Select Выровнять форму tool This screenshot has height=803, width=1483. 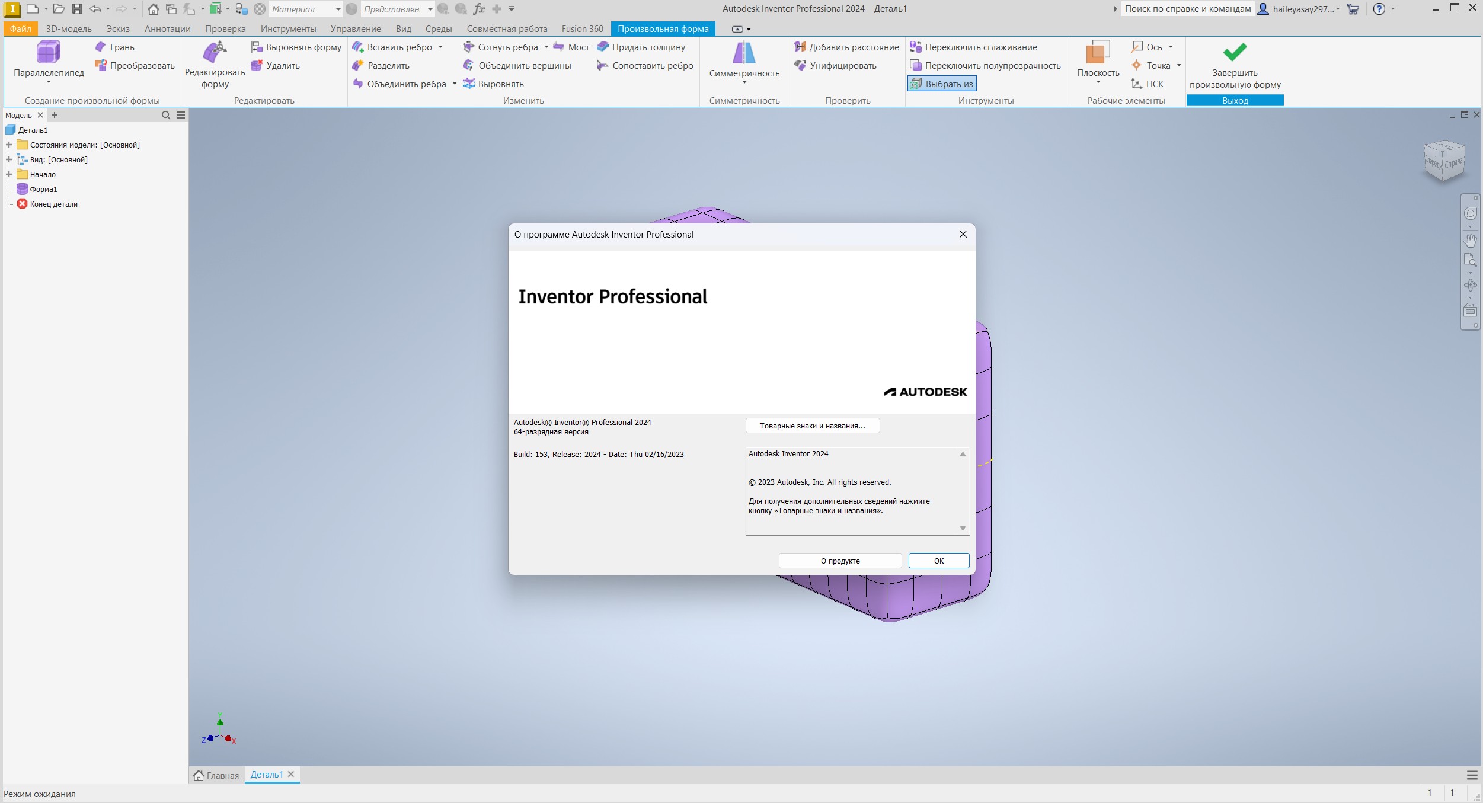click(x=296, y=47)
